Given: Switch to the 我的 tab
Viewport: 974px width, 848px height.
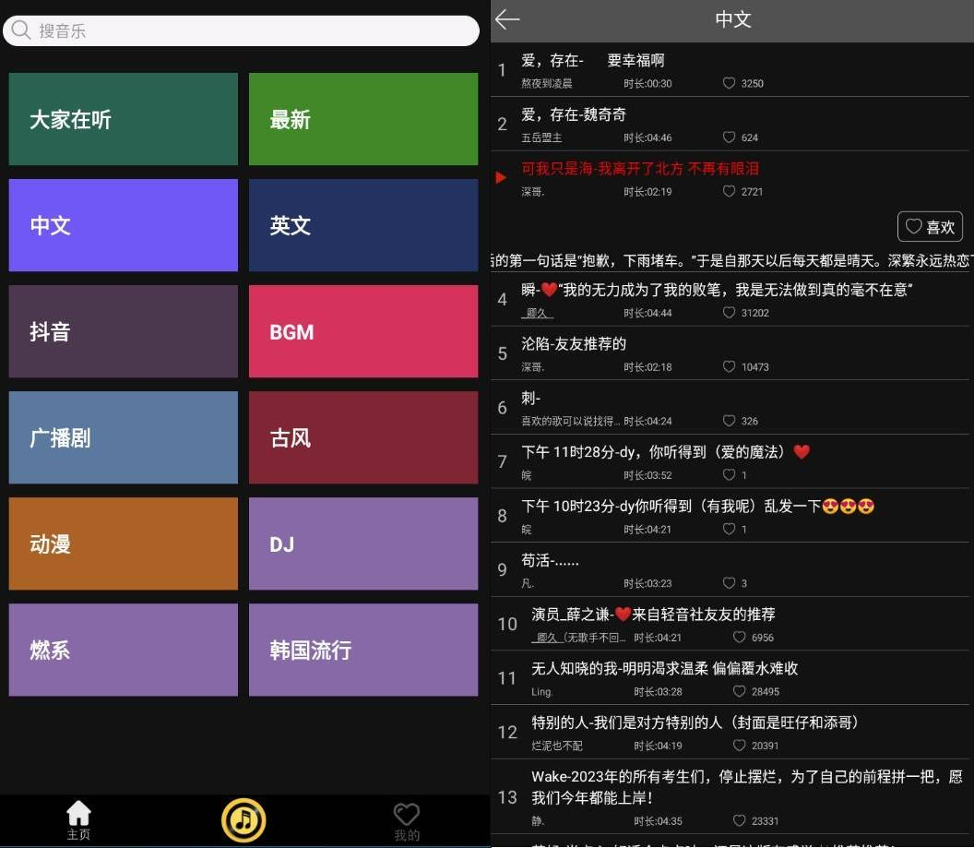Looking at the screenshot, I should pos(407,819).
